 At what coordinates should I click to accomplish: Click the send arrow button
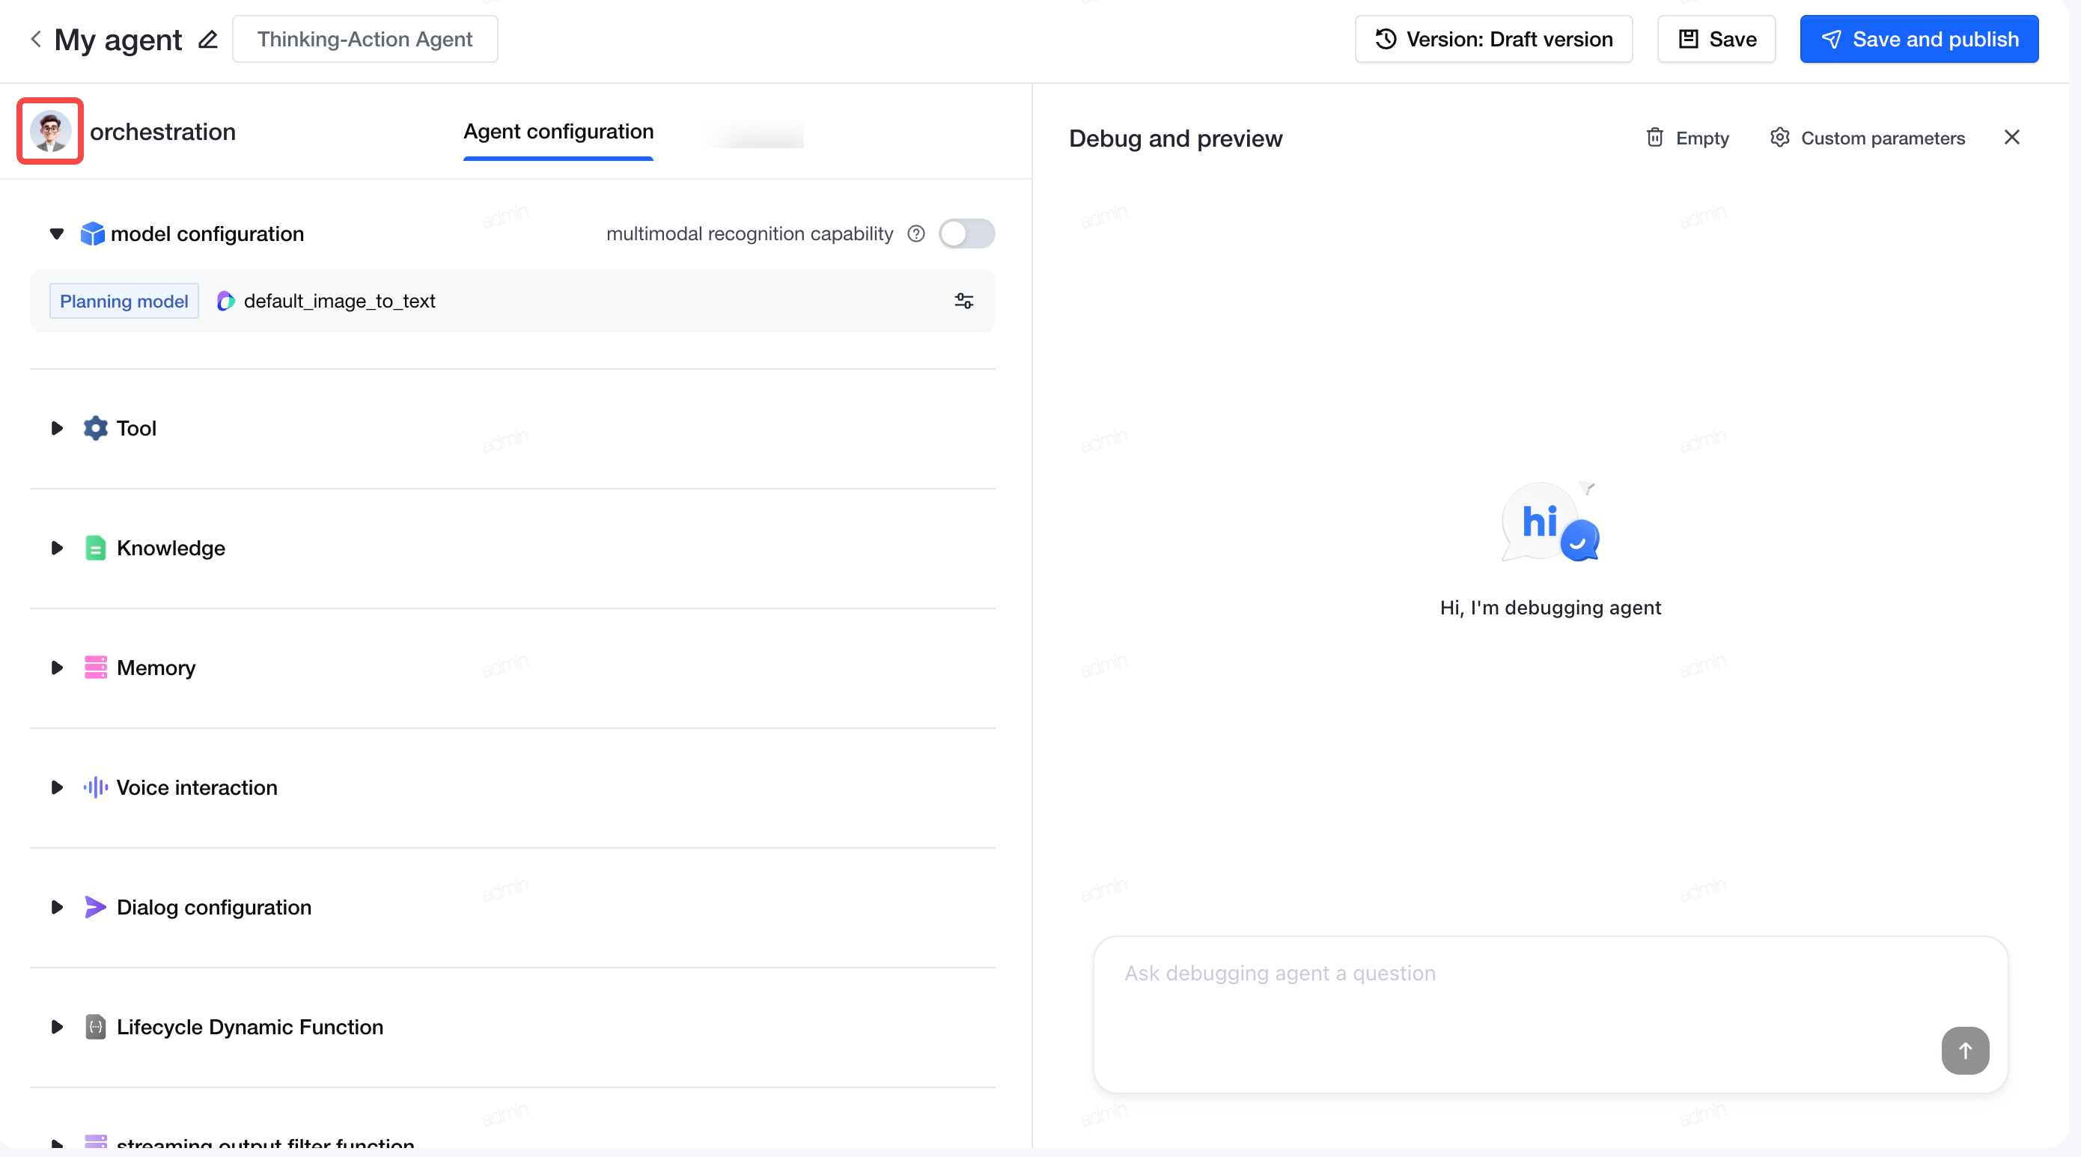[1965, 1051]
